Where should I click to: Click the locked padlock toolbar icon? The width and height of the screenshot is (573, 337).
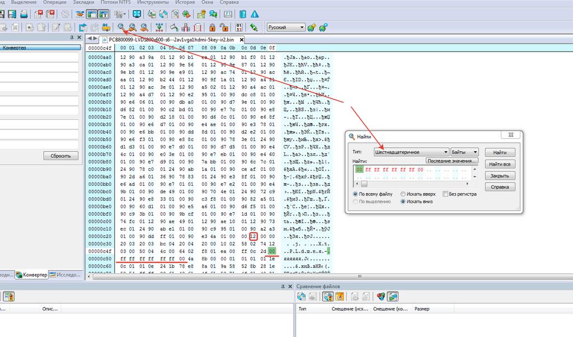coord(213,27)
